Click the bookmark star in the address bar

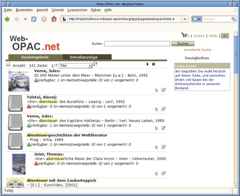tap(178, 19)
